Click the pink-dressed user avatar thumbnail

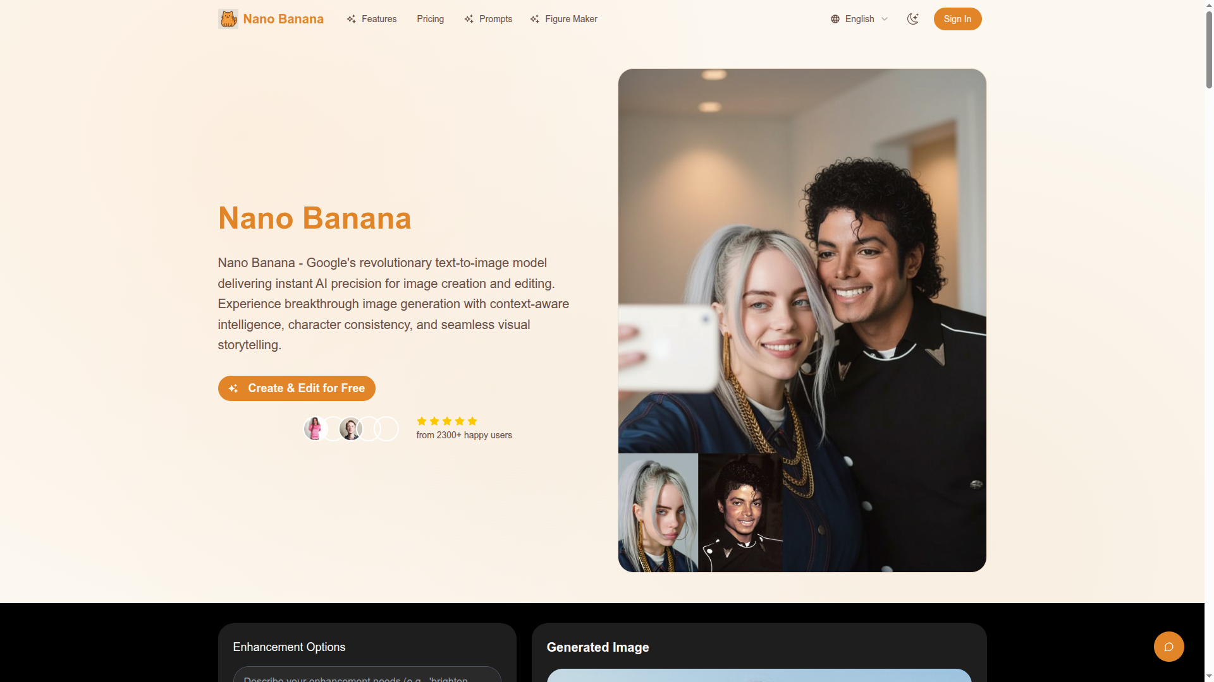click(315, 429)
